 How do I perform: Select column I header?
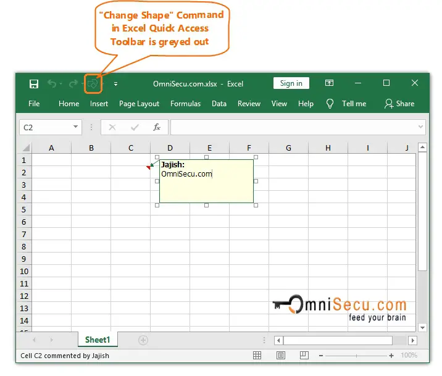pyautogui.click(x=367, y=148)
